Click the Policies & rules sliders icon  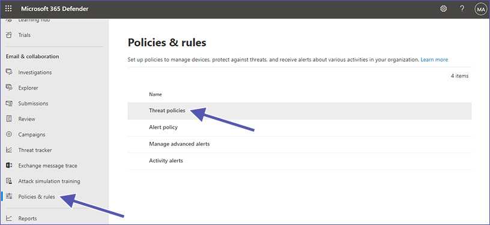coord(9,196)
